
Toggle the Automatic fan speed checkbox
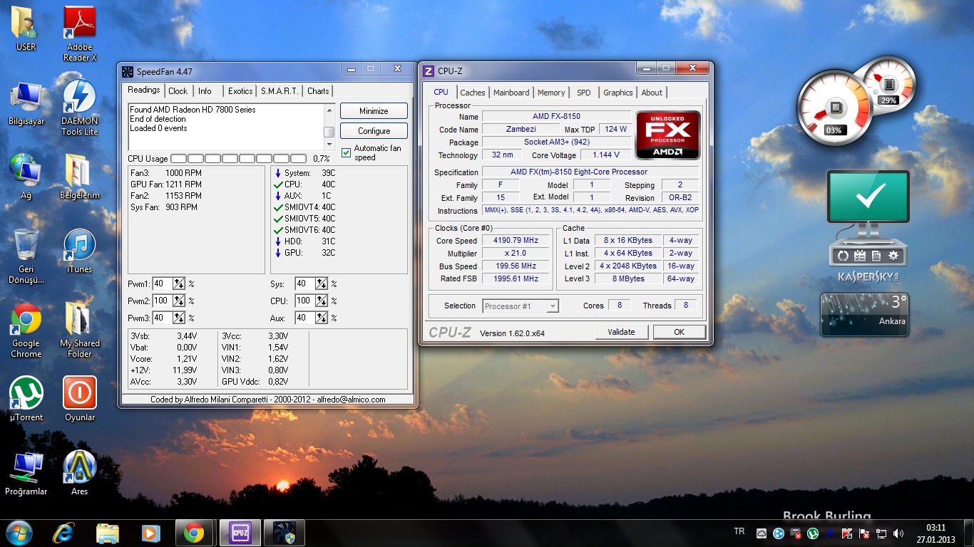[346, 152]
